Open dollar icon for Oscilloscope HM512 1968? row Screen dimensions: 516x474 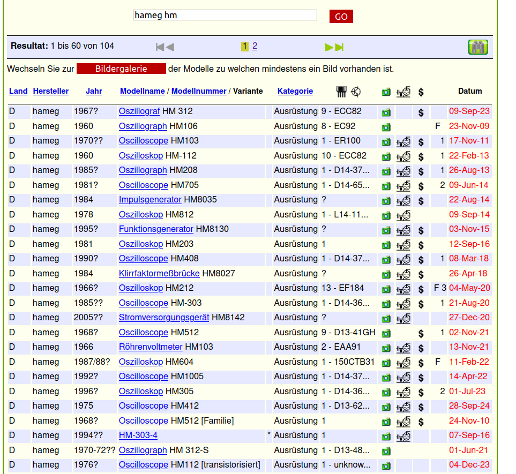[x=421, y=334]
